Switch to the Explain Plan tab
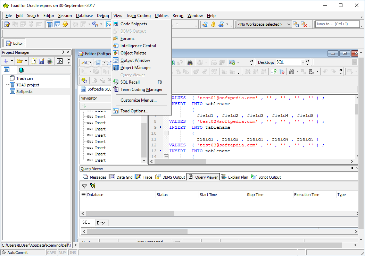 [234, 177]
